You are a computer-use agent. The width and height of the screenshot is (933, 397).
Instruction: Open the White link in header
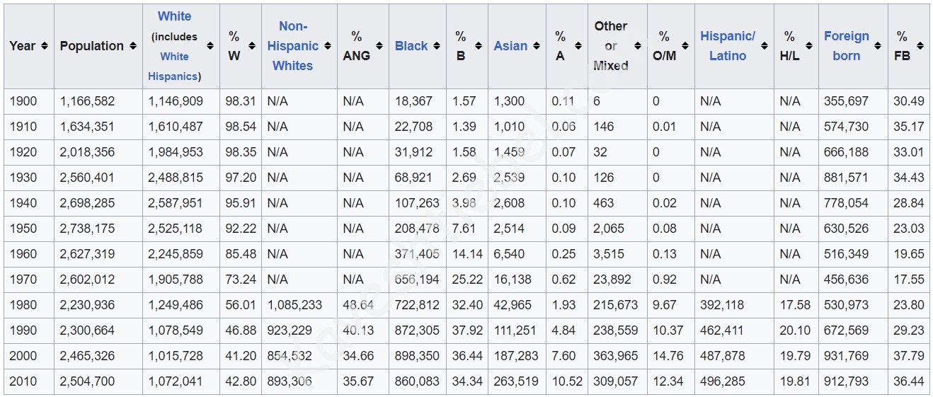174,16
